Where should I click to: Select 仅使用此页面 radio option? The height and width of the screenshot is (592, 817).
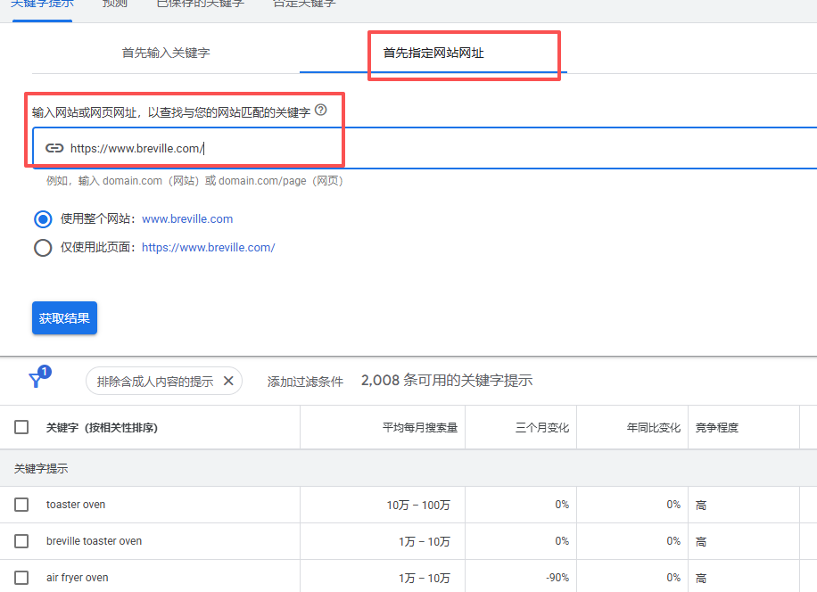pyautogui.click(x=43, y=247)
